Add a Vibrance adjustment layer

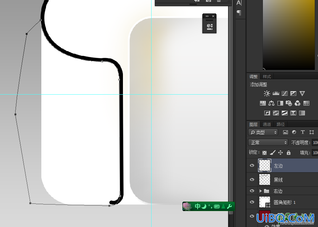point(302,93)
